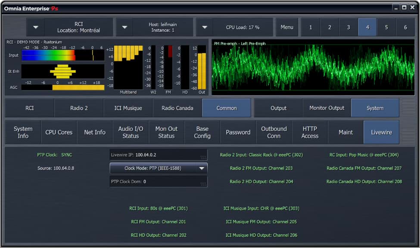Open the RCI Location Montréal dropdown arrow
This screenshot has width=420, height=248.
[36, 27]
